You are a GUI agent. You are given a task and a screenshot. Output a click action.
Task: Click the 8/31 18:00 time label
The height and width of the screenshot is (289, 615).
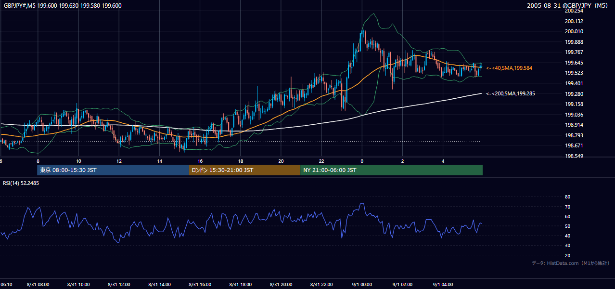pyautogui.click(x=240, y=285)
